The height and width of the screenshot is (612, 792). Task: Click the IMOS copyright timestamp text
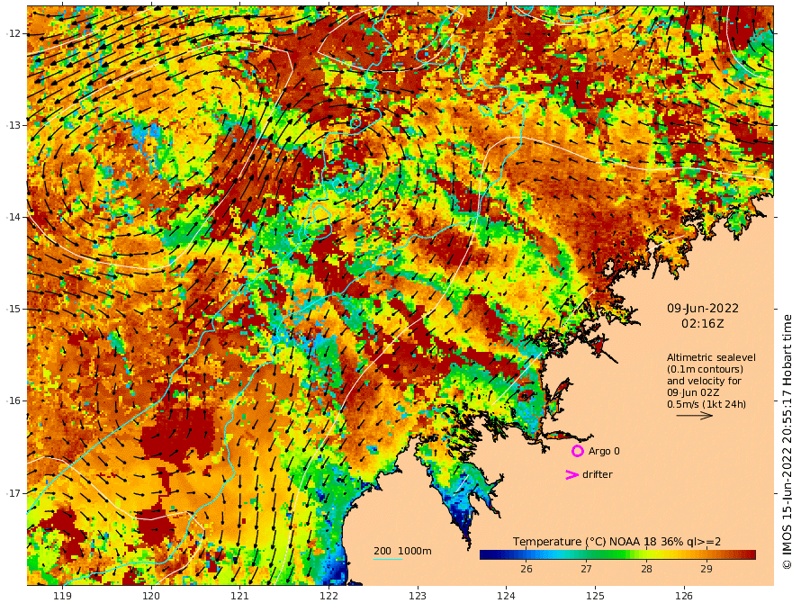click(x=787, y=442)
